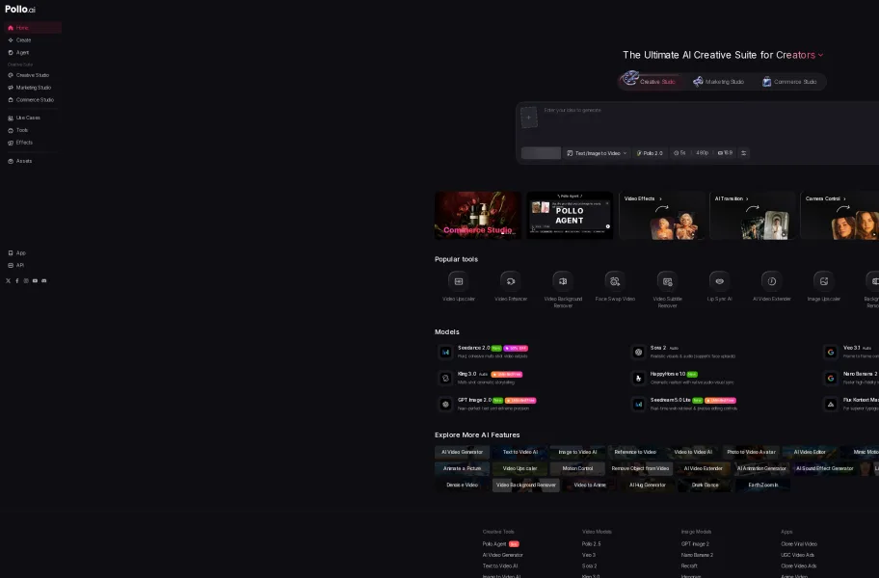
Task: Click the Kling 3.0 model icon
Action: (445, 378)
